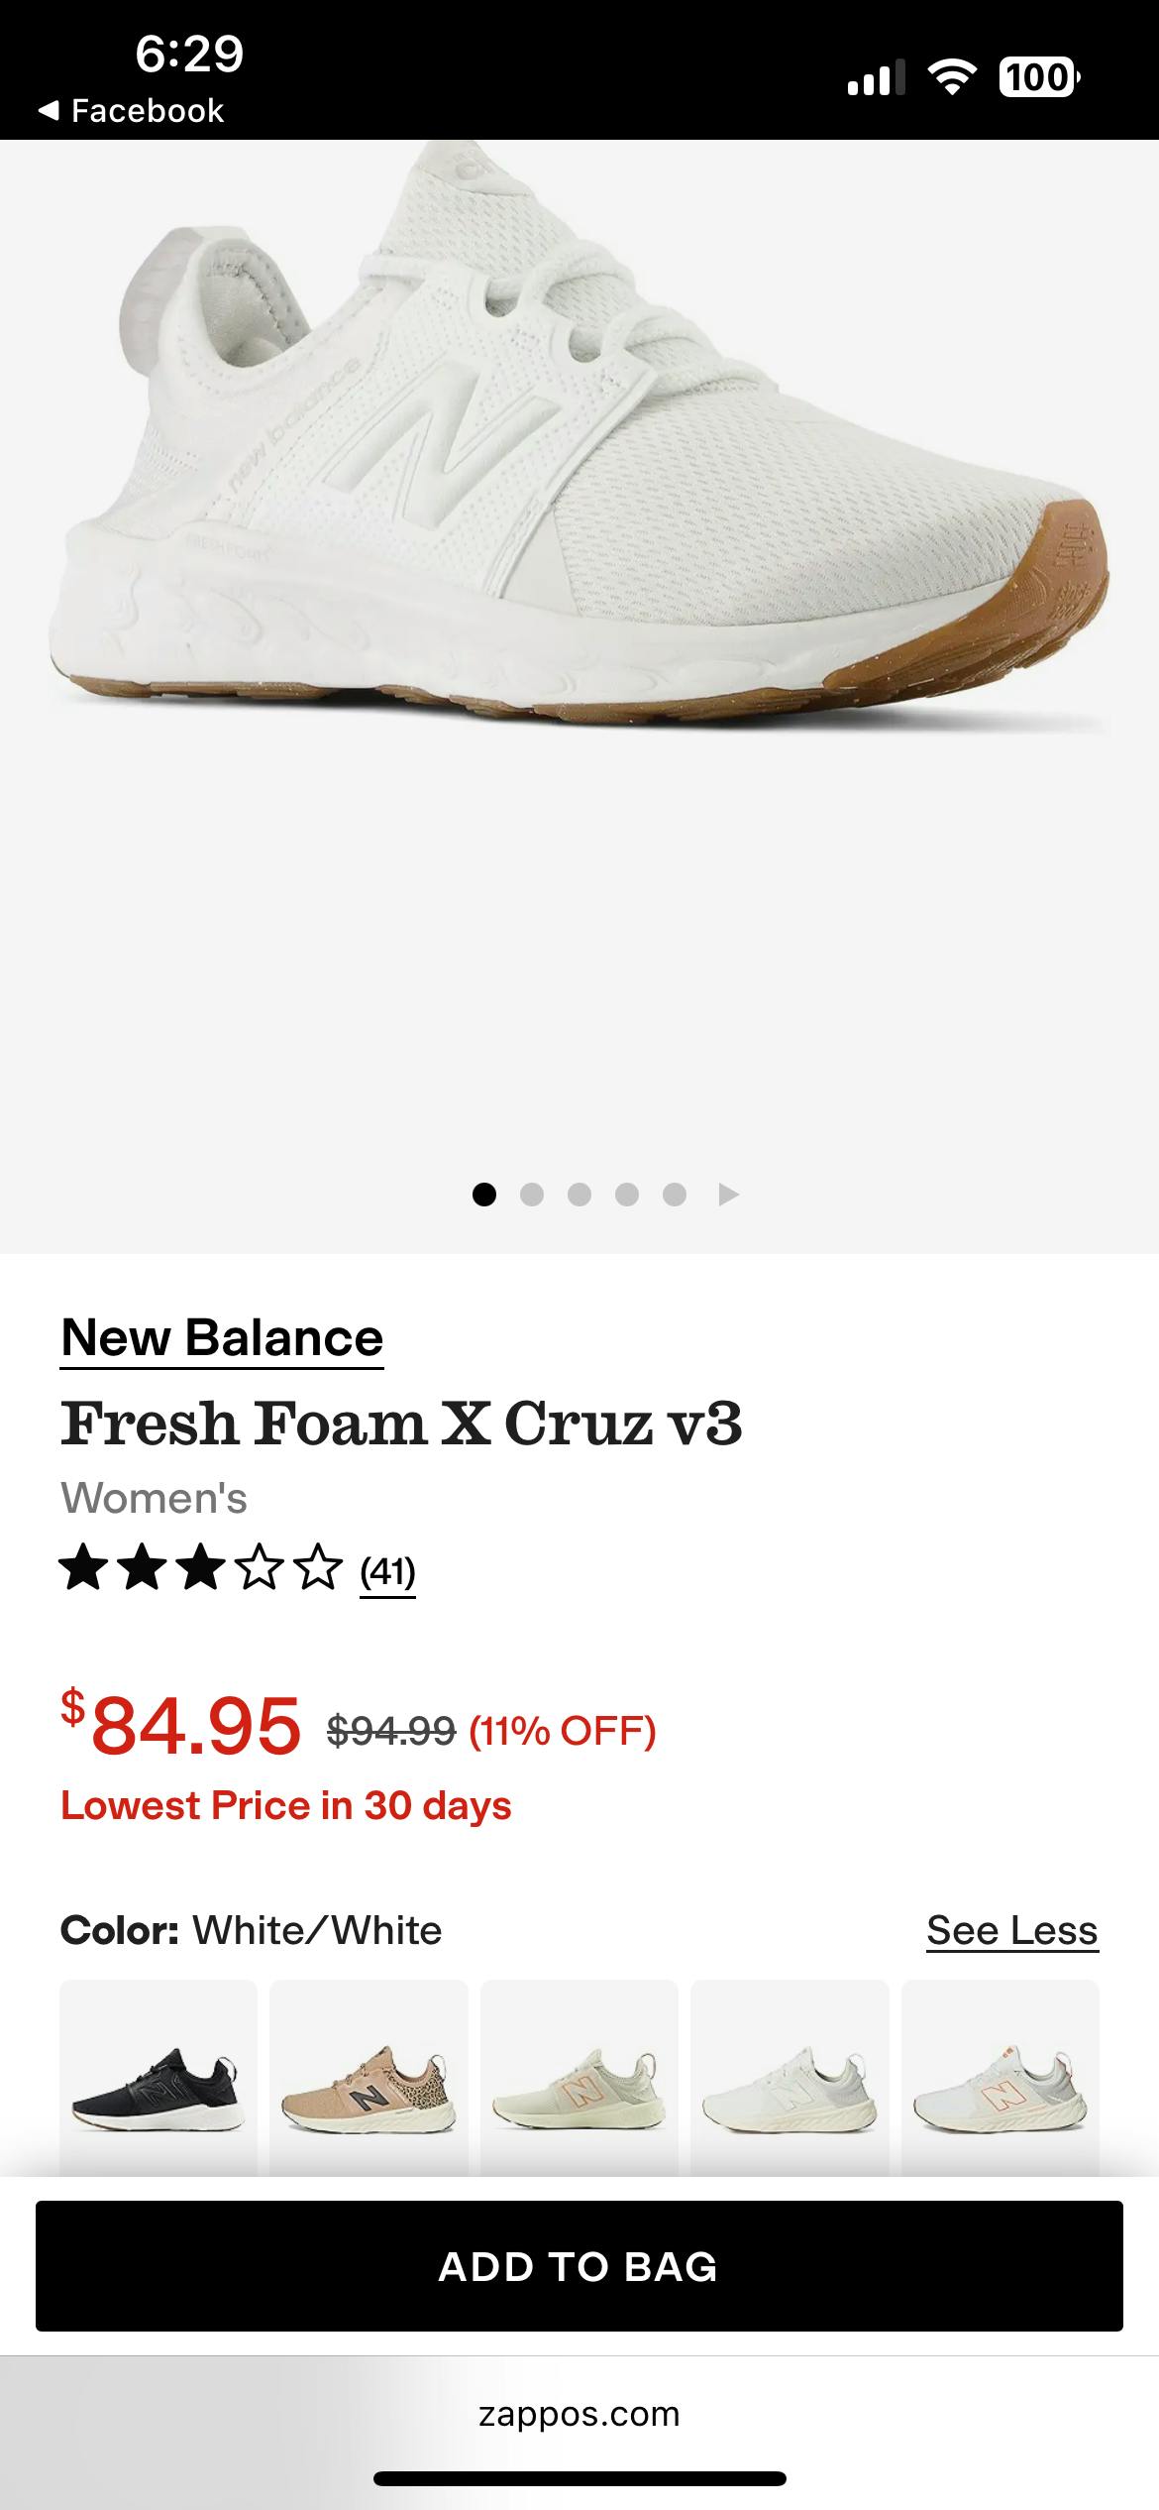Screen dimensions: 1159x2510
Task: Show the fourth carousel image dot
Action: 627,1195
